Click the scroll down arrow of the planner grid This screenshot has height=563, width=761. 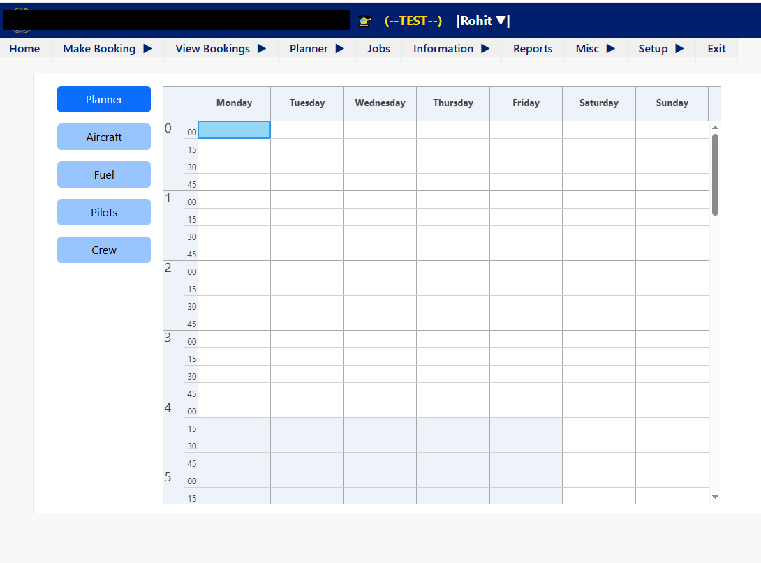(714, 497)
